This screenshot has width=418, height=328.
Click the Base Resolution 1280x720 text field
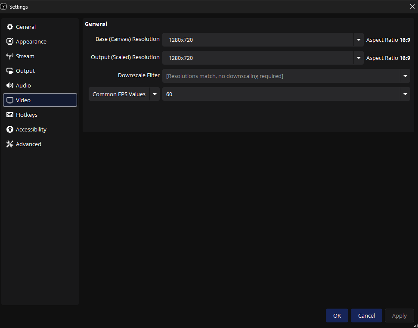pos(258,40)
